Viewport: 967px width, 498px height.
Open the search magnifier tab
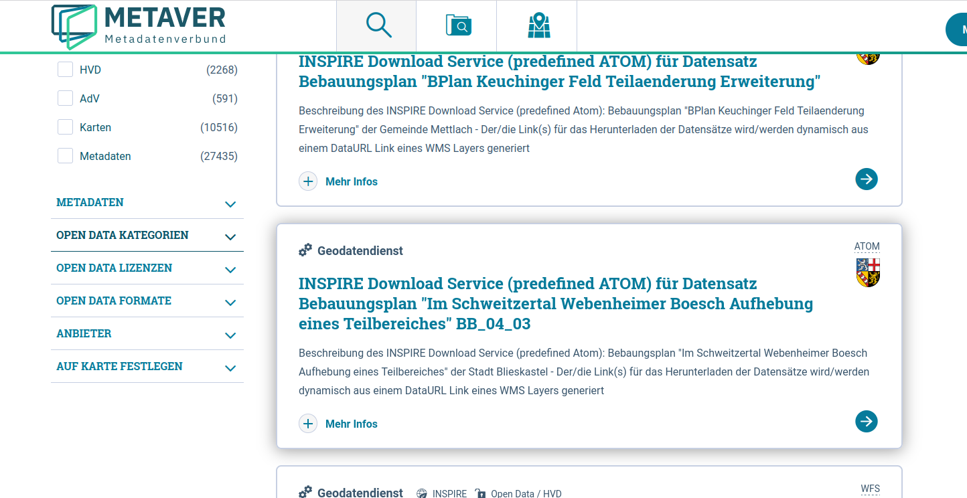[378, 25]
